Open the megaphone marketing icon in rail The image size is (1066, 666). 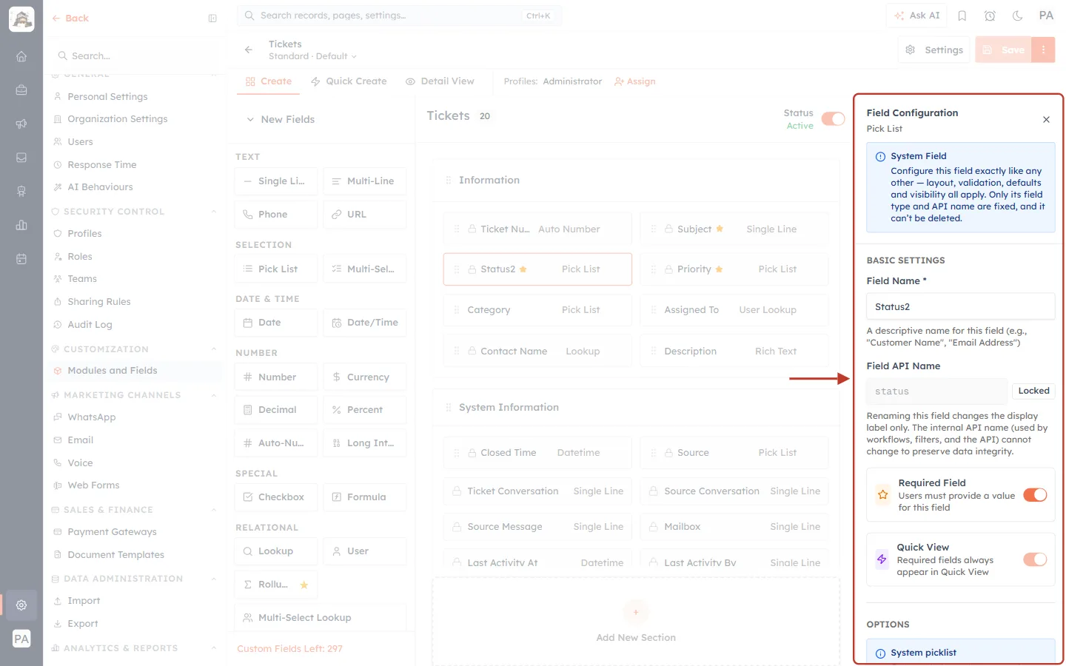[21, 124]
